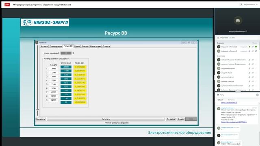
Task: Click avatar of Антонов Сергей
Action: coord(219,77)
